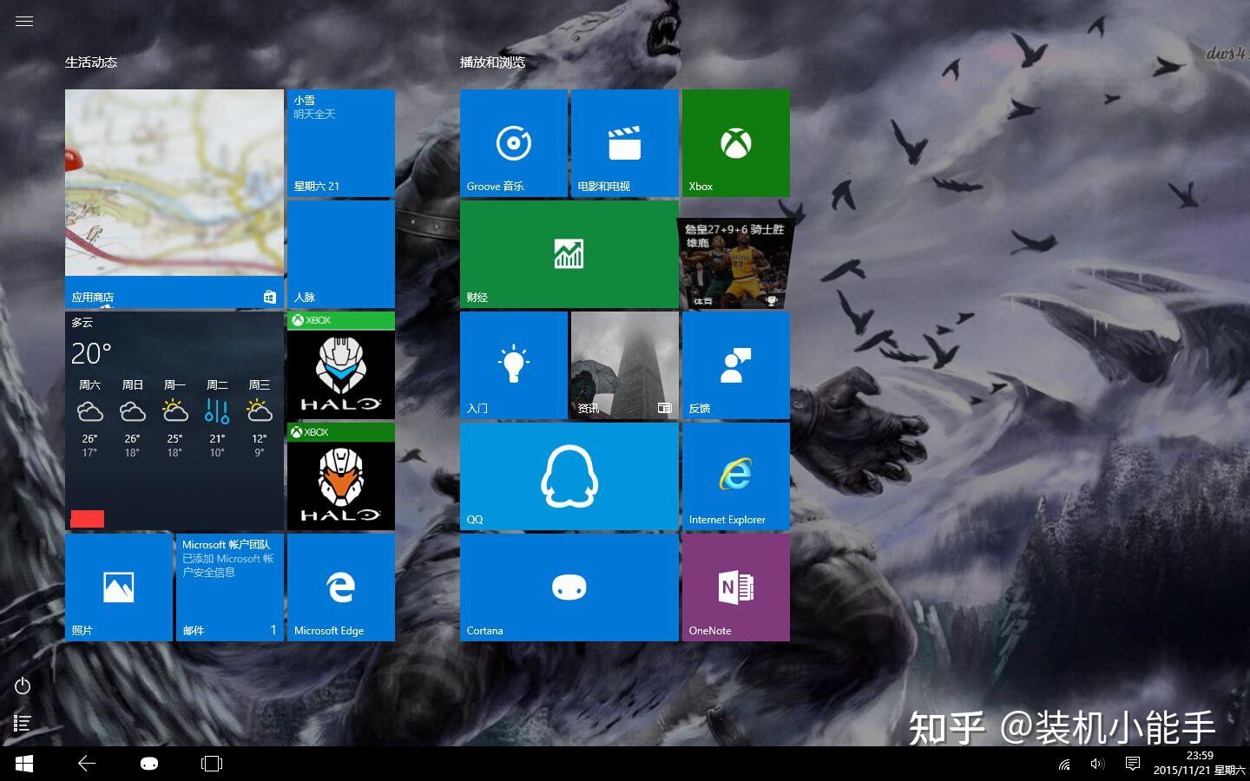Screen dimensions: 1250x781
Task: Open the 反馈 feedback app
Action: point(734,364)
